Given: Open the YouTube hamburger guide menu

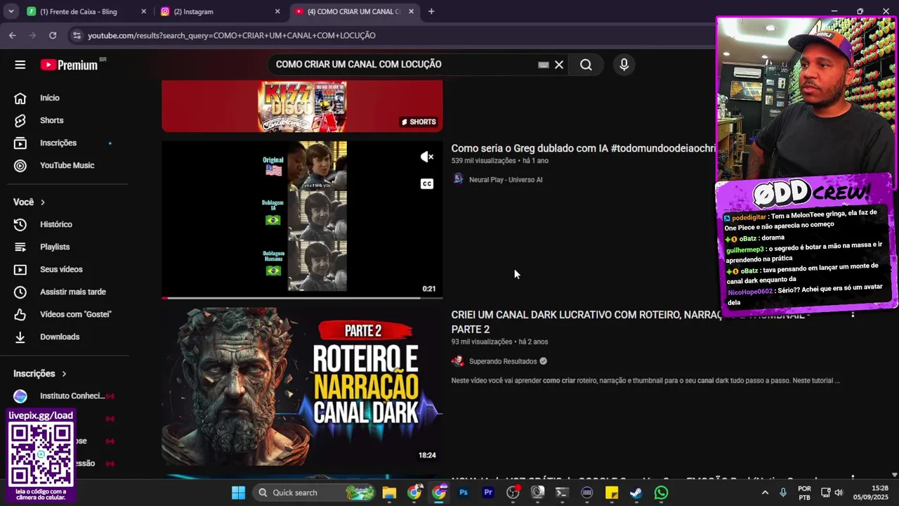Looking at the screenshot, I should pos(20,65).
